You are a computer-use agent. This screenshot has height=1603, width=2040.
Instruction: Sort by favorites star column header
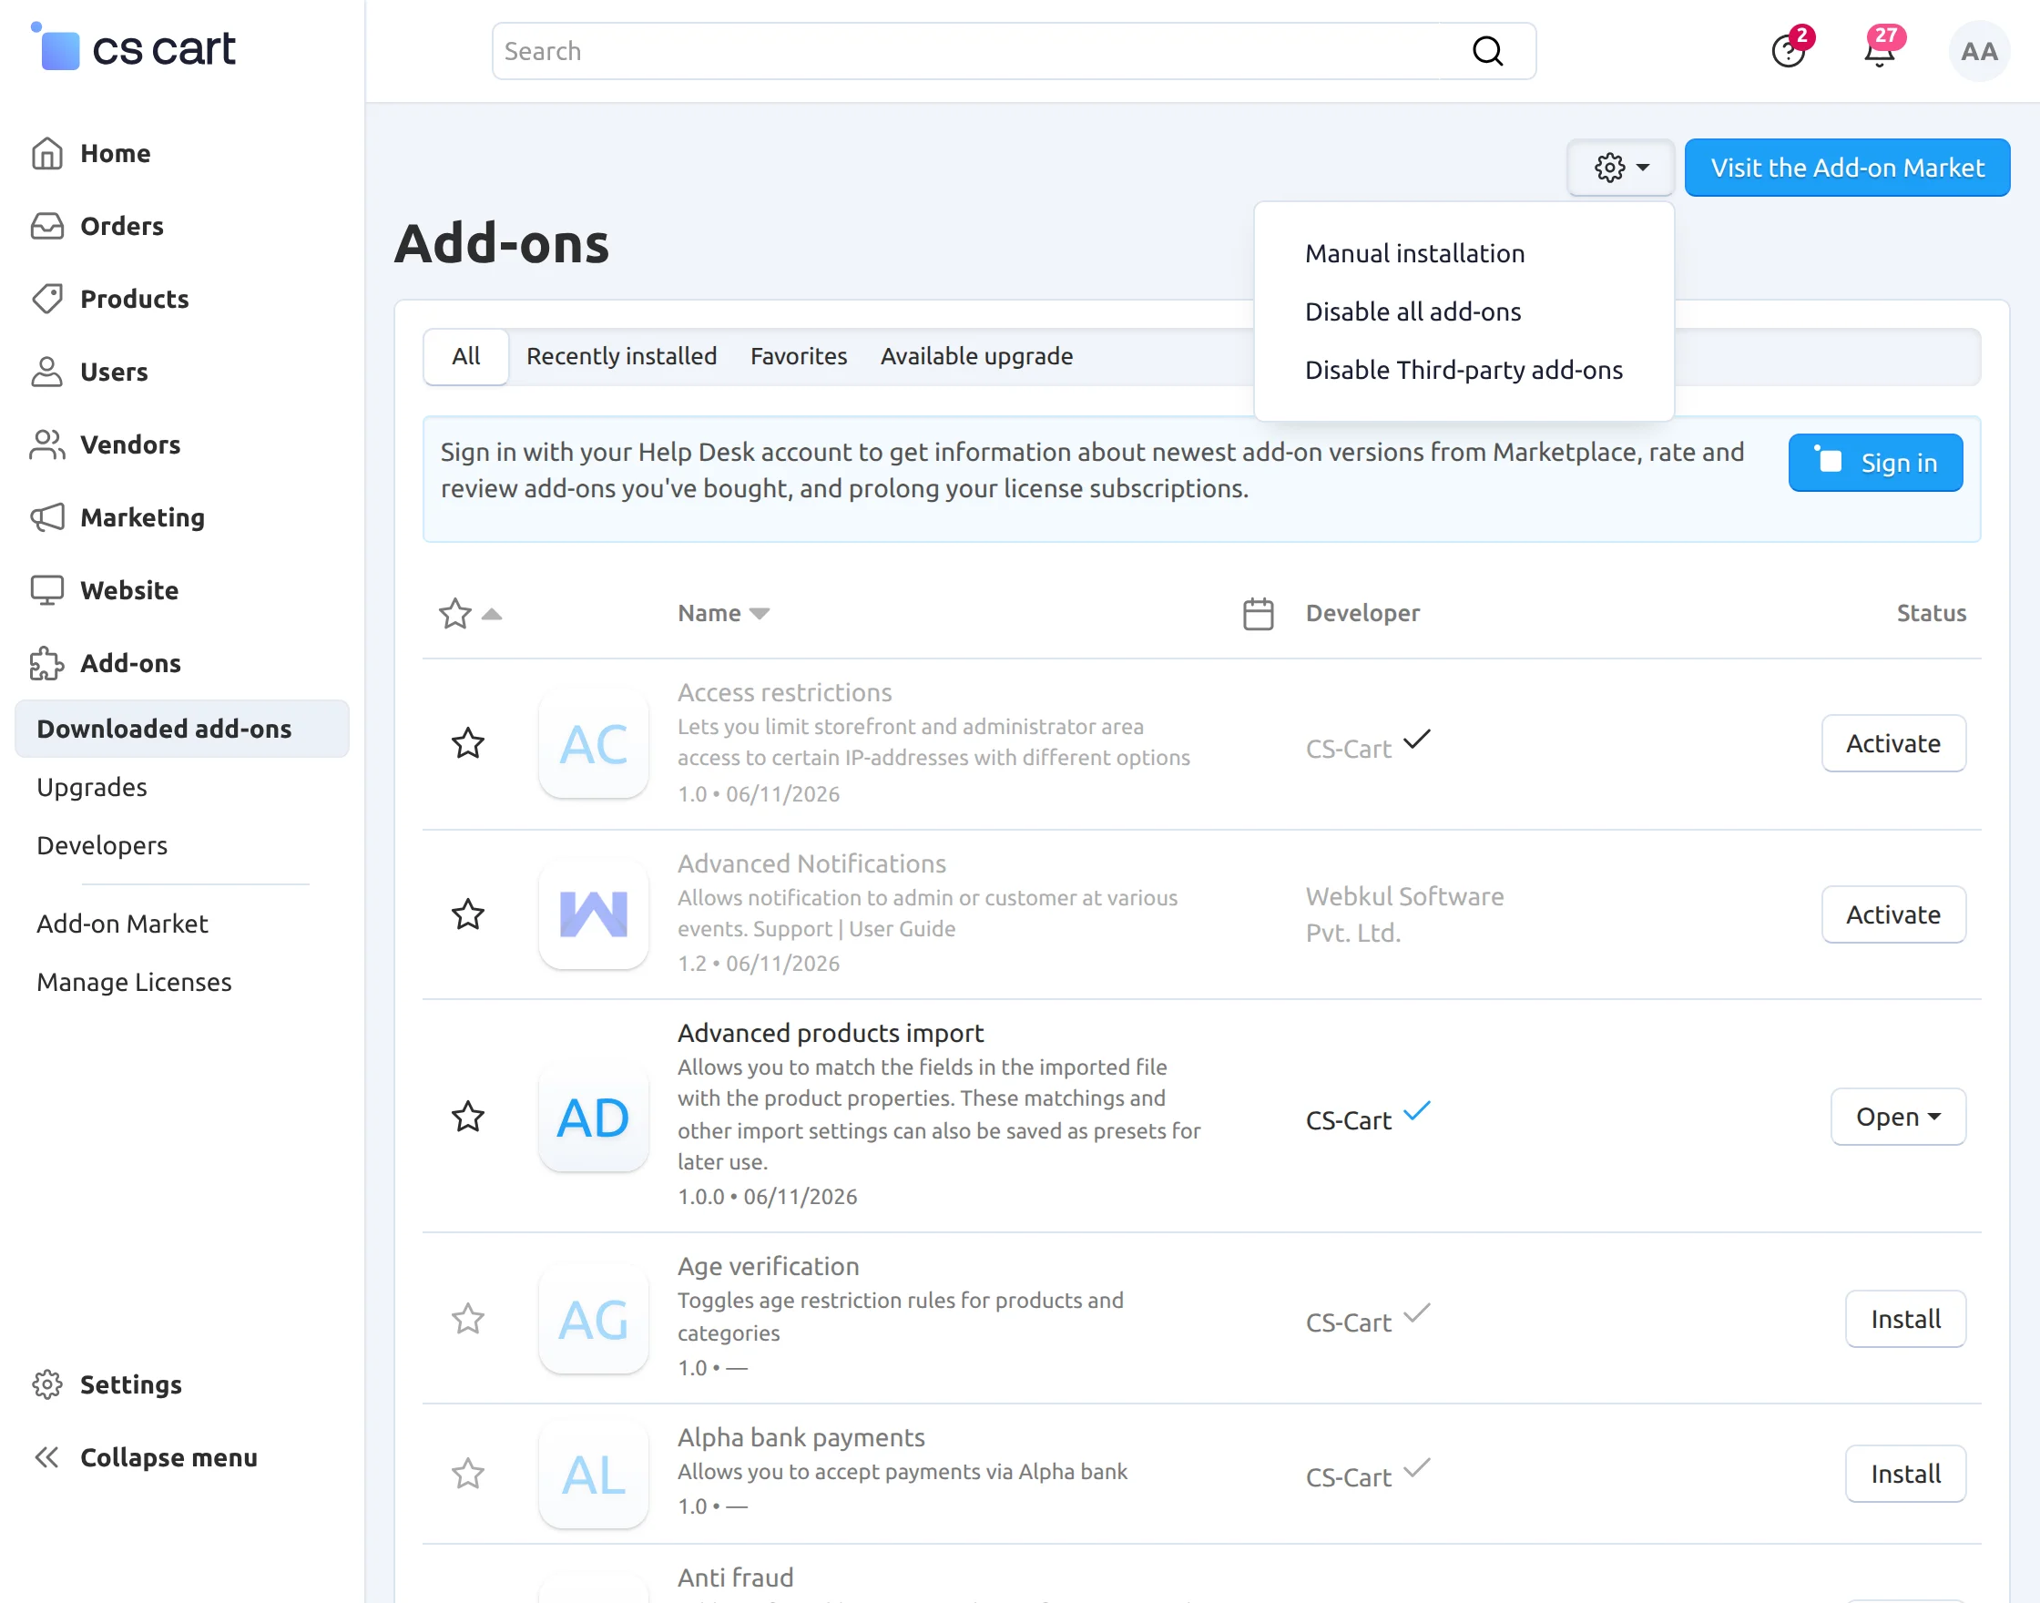pyautogui.click(x=470, y=614)
